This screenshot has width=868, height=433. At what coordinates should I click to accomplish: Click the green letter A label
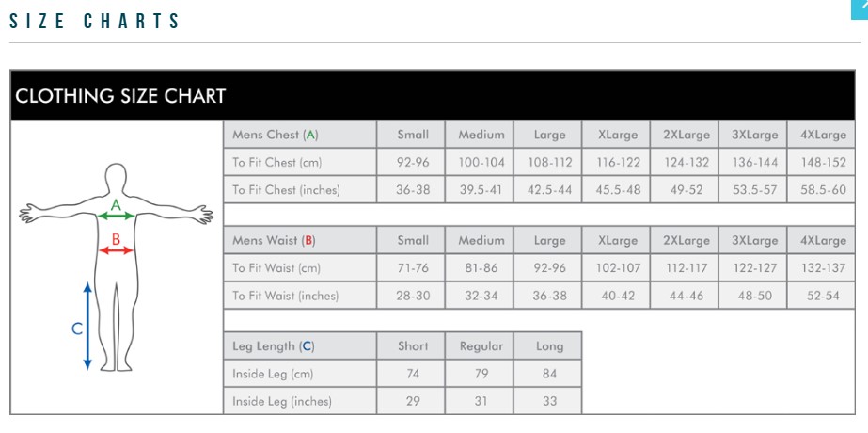pos(116,204)
